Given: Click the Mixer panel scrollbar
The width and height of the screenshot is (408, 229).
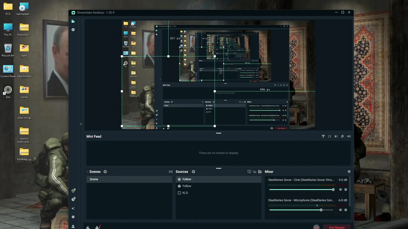Looking at the screenshot, I should [350, 191].
